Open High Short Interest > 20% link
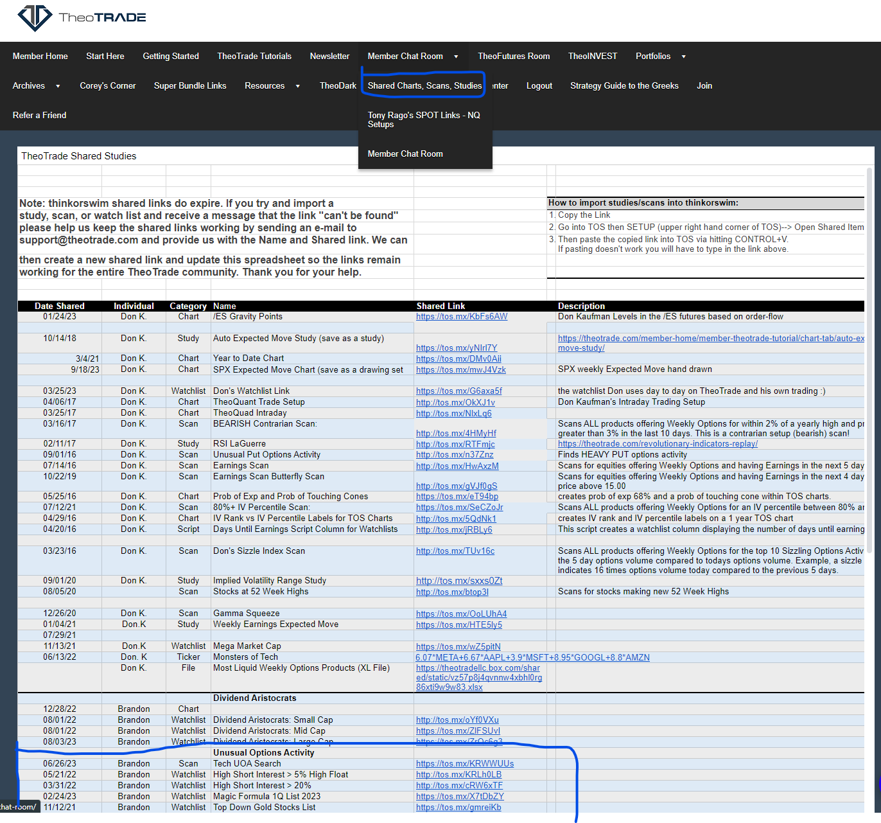Screen dimensions: 881x823 [459, 786]
